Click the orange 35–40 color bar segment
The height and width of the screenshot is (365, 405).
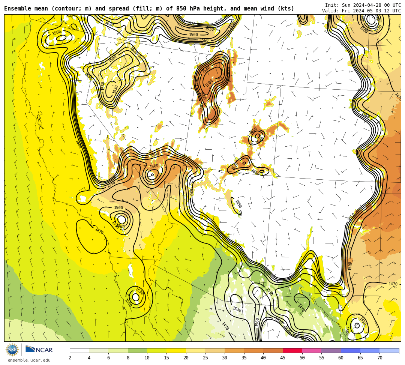[253, 350]
